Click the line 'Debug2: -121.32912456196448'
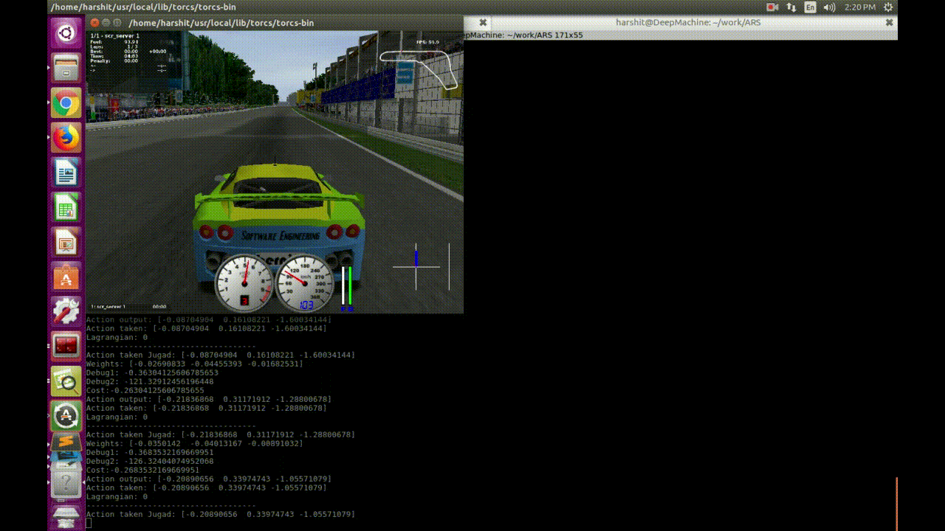 [x=150, y=381]
